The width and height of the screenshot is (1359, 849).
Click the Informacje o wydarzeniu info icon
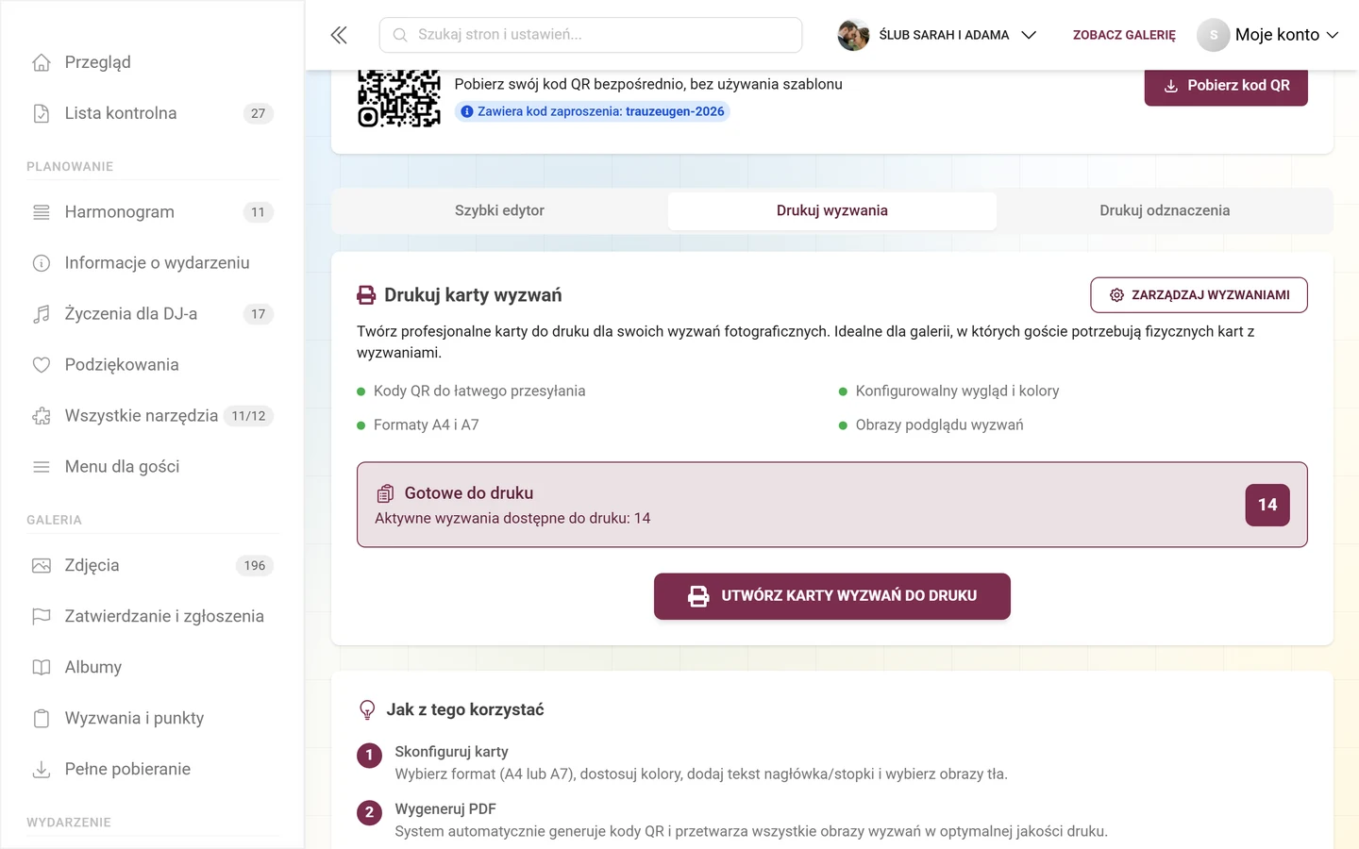(x=42, y=263)
